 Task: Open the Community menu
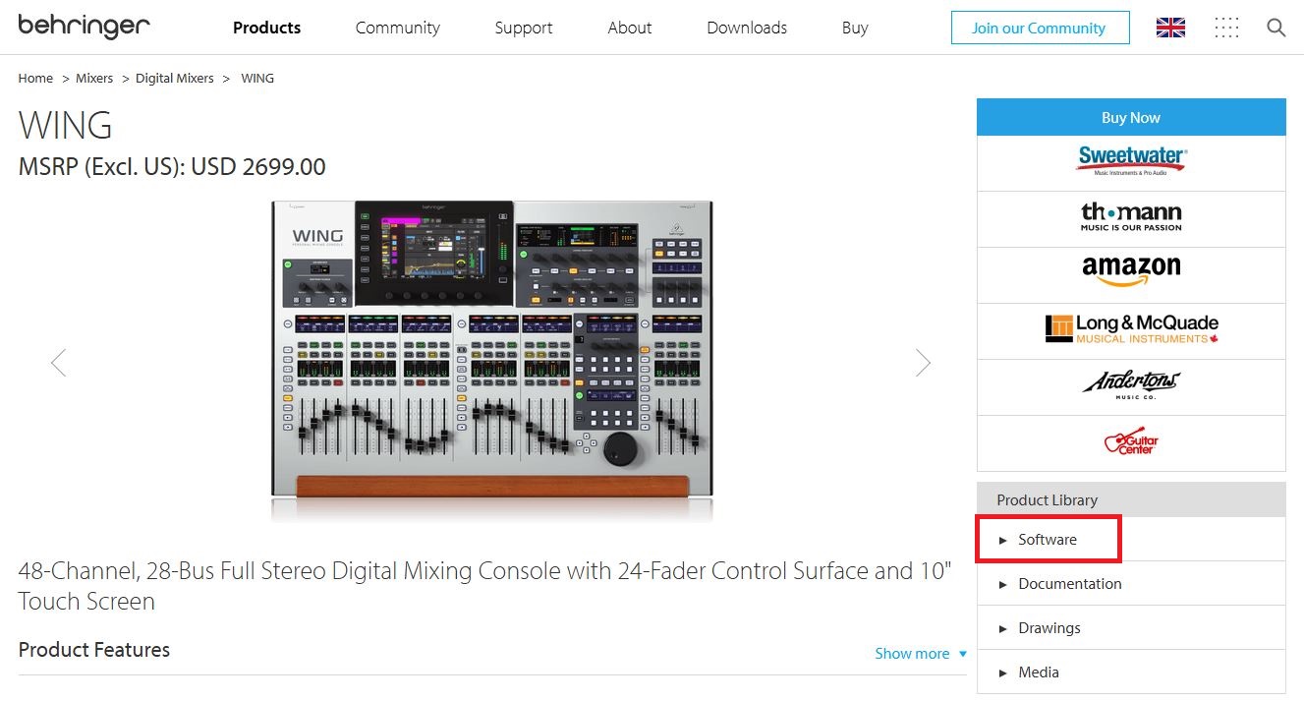[x=398, y=28]
